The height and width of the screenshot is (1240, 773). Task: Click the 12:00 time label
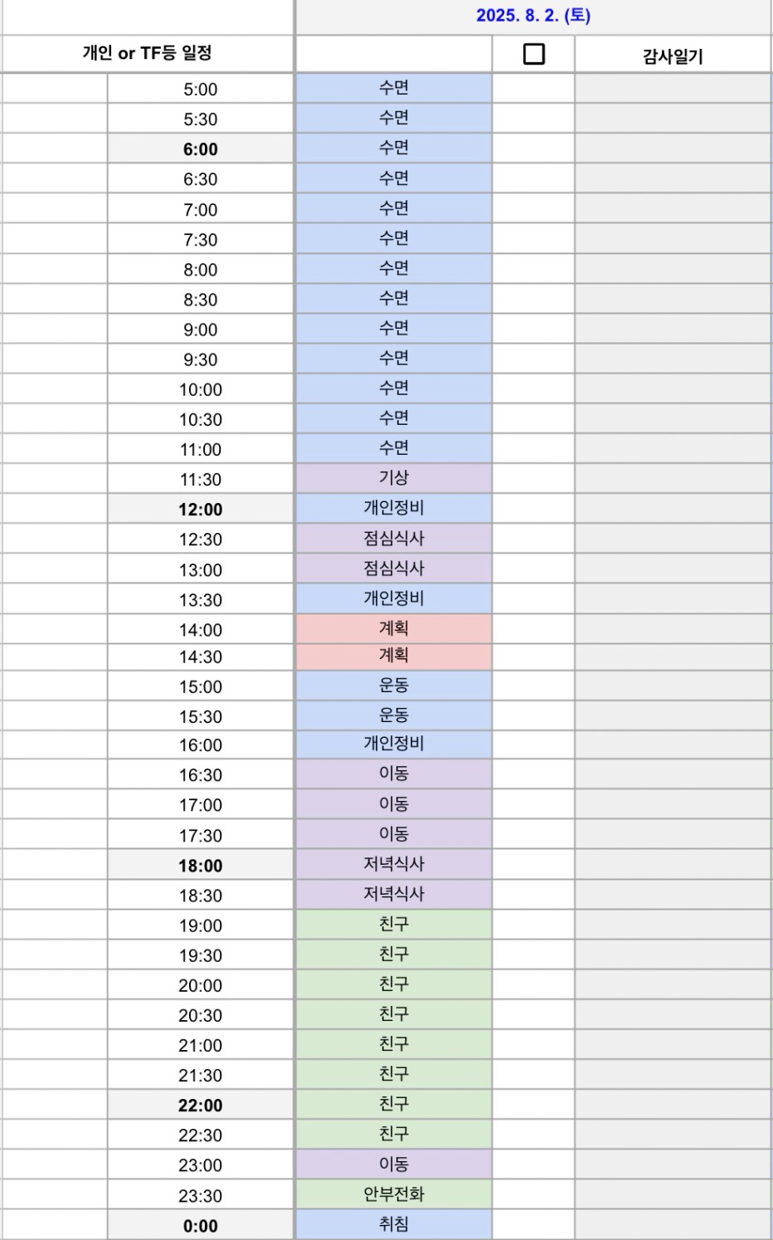coord(201,510)
